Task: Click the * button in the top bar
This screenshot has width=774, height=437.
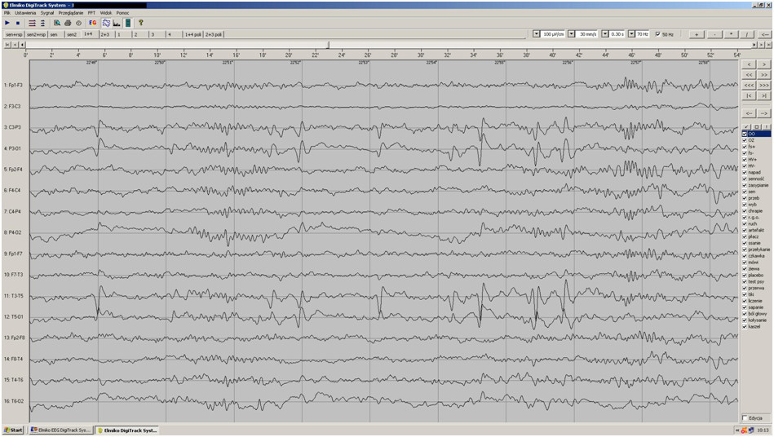Action: pyautogui.click(x=731, y=34)
